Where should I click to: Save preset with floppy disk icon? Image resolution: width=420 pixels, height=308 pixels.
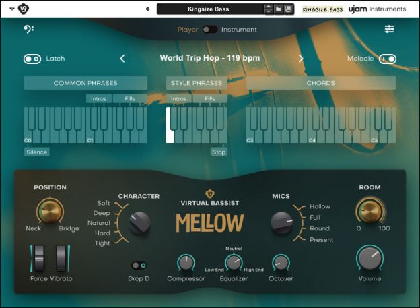point(289,9)
